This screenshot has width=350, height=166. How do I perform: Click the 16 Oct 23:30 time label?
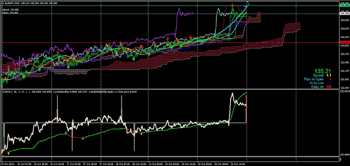(x=57, y=164)
